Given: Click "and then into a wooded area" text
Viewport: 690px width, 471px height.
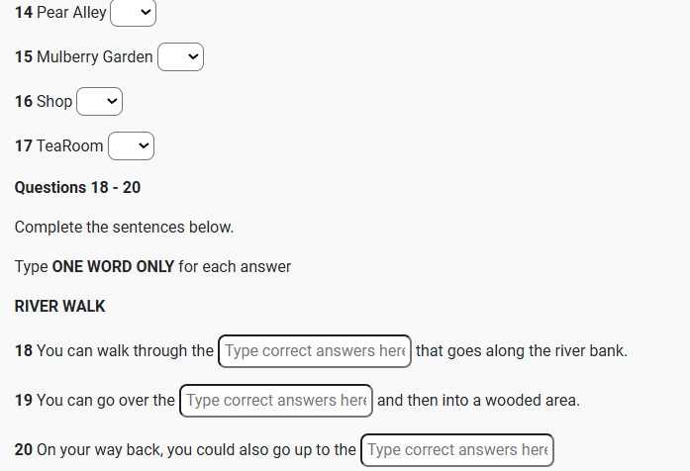Looking at the screenshot, I should (478, 401).
